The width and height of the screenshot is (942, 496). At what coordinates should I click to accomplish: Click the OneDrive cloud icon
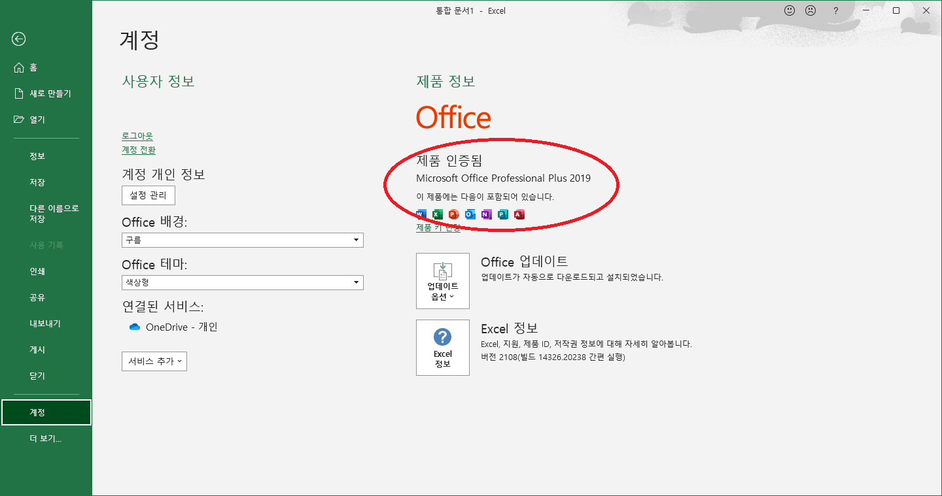tap(135, 327)
